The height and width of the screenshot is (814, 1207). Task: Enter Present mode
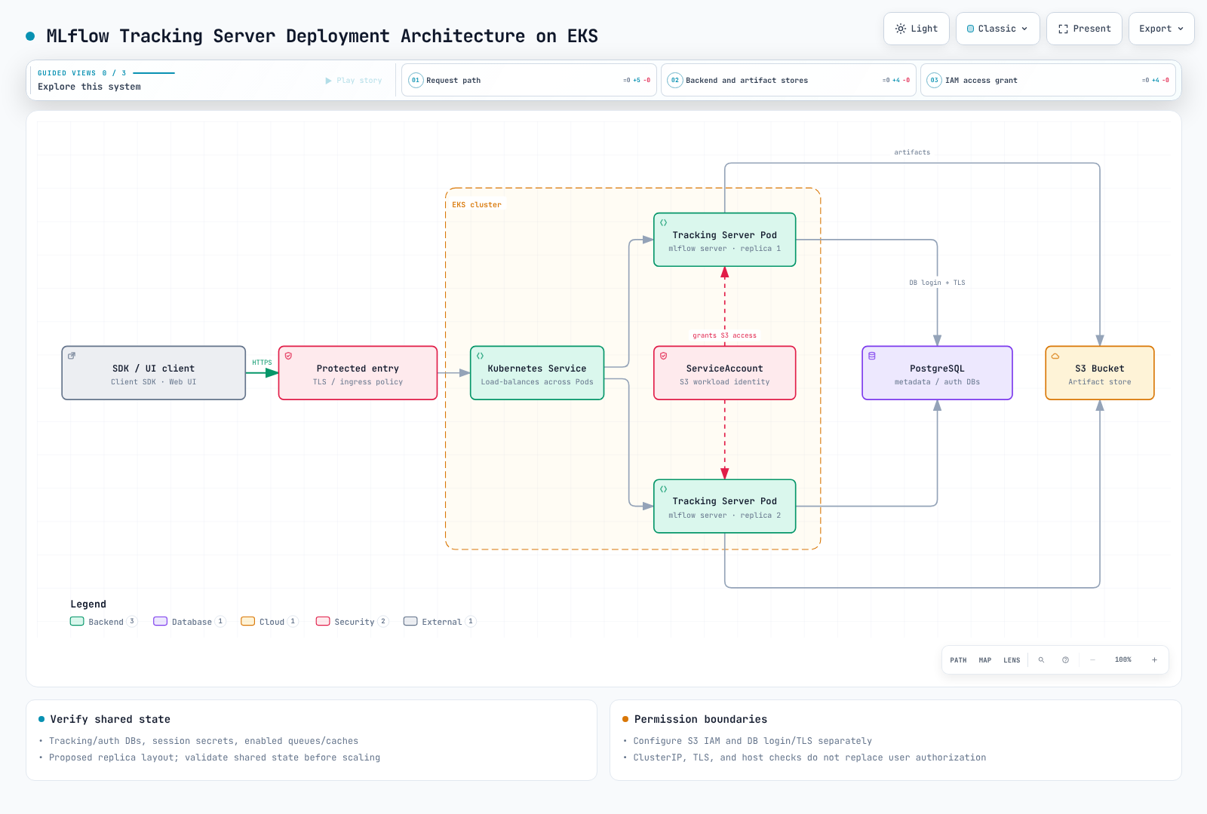point(1084,29)
